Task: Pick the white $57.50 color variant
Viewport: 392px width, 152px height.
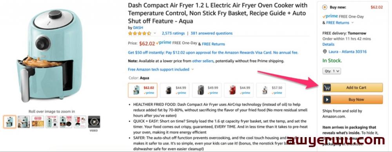Action: (271, 90)
